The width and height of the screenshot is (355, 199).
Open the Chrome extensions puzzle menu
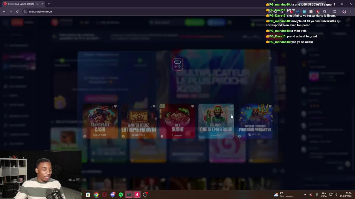(324, 12)
